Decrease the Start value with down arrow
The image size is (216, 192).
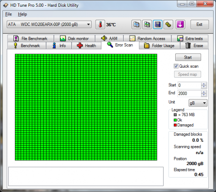204,87
